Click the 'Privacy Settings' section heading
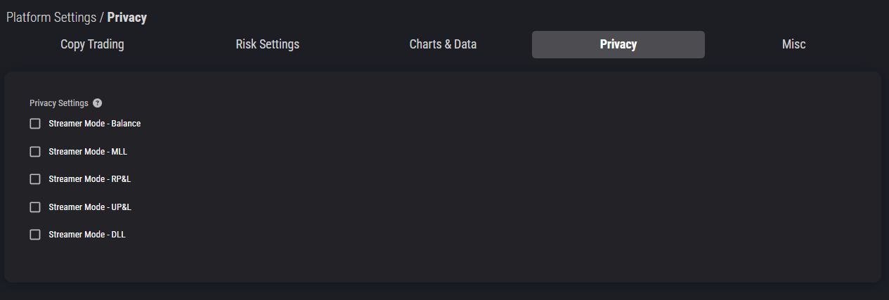 [x=59, y=103]
